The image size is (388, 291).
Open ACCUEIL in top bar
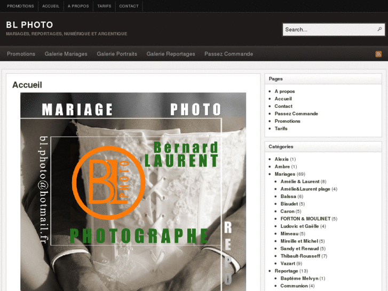coord(51,6)
